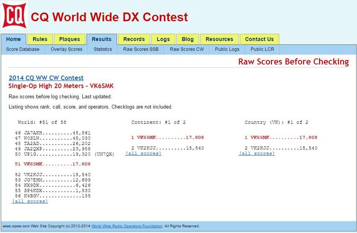357x233 pixels.
Task: Open Statistics submenu item
Action: 103,49
